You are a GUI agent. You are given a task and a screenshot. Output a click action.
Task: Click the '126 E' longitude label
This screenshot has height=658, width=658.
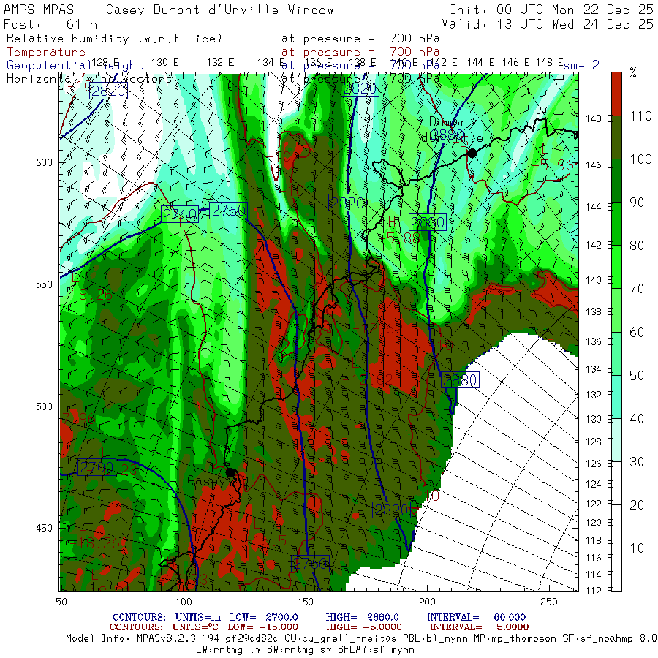599,464
